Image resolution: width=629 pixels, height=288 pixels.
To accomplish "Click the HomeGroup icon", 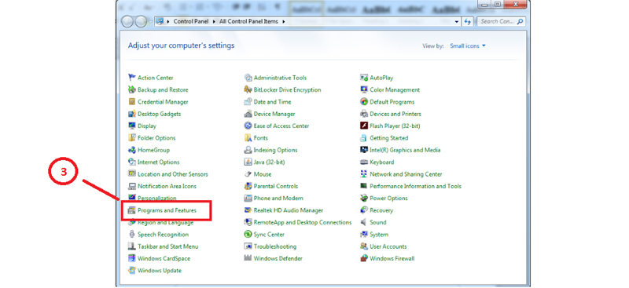I will (131, 150).
